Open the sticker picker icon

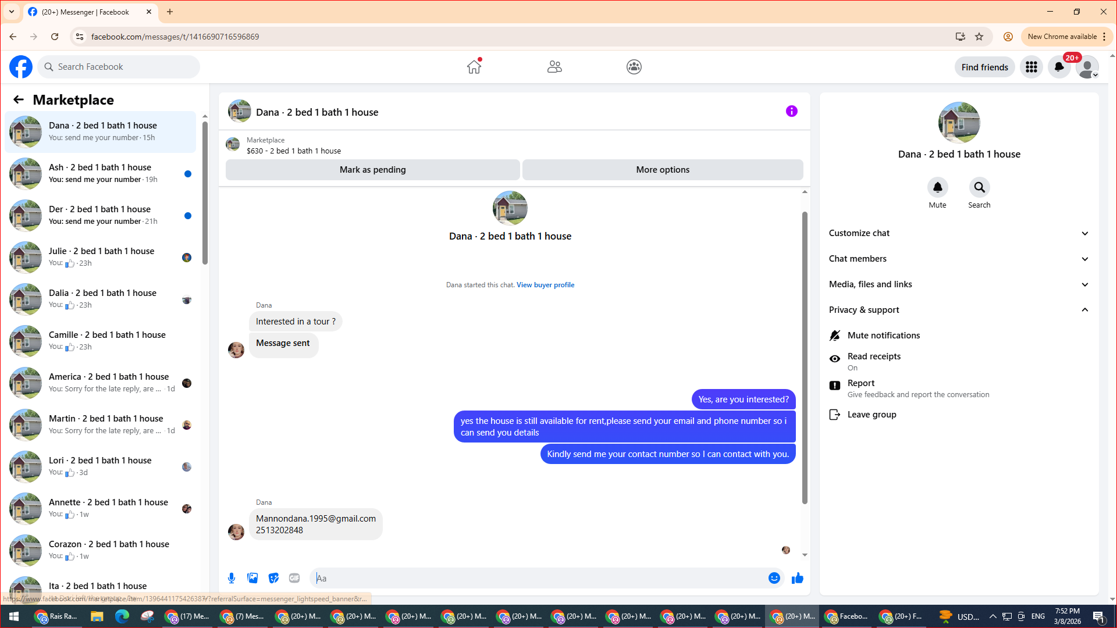pyautogui.click(x=273, y=578)
